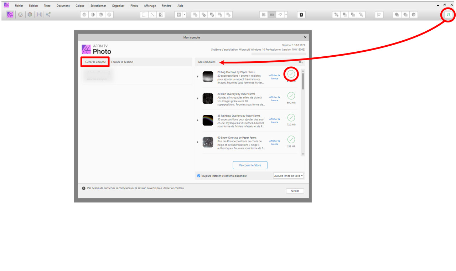
Task: Open the Sélectionner menu
Action: (98, 6)
